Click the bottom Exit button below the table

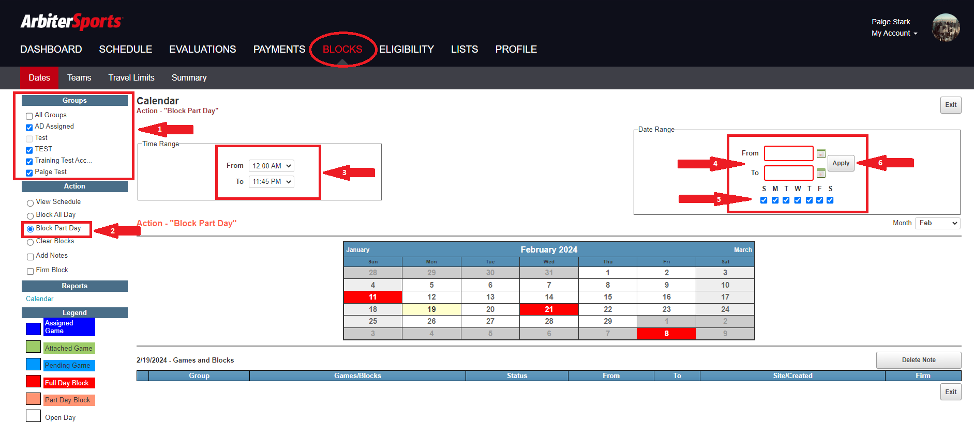tap(951, 392)
